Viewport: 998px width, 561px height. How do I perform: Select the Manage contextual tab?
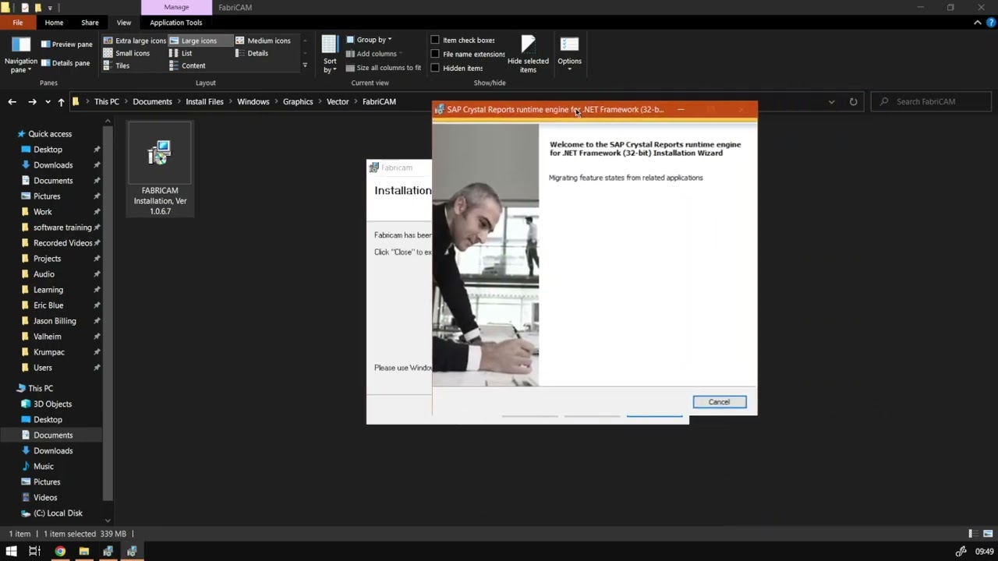176,7
